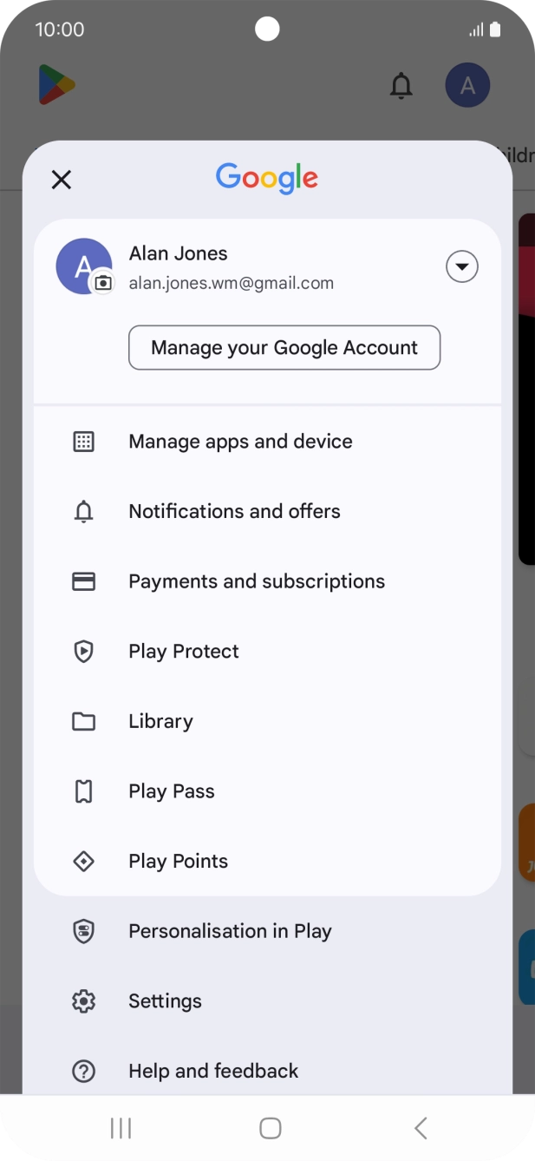Tap the Library folder icon
535x1161 pixels.
[83, 722]
